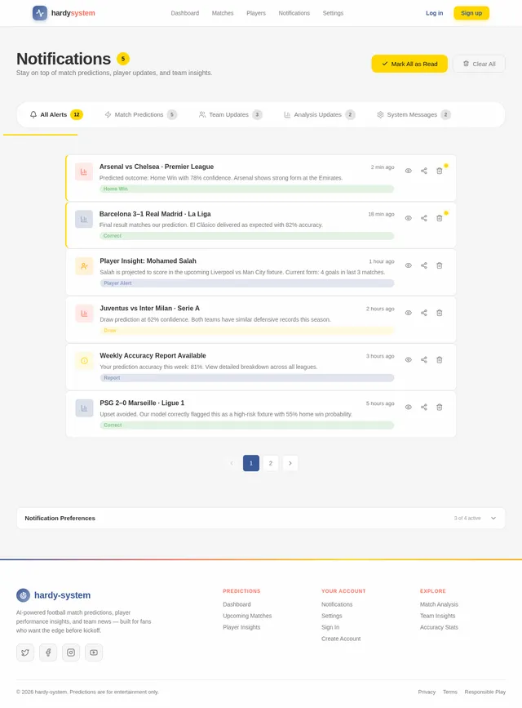Click the Mark All as Read button
The image size is (522, 708).
point(409,64)
